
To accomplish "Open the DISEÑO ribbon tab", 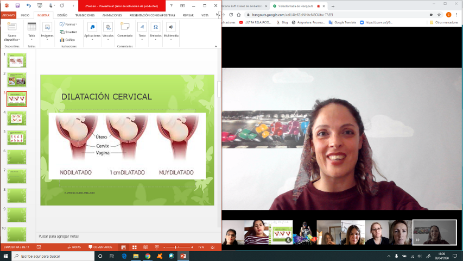I will tap(62, 15).
